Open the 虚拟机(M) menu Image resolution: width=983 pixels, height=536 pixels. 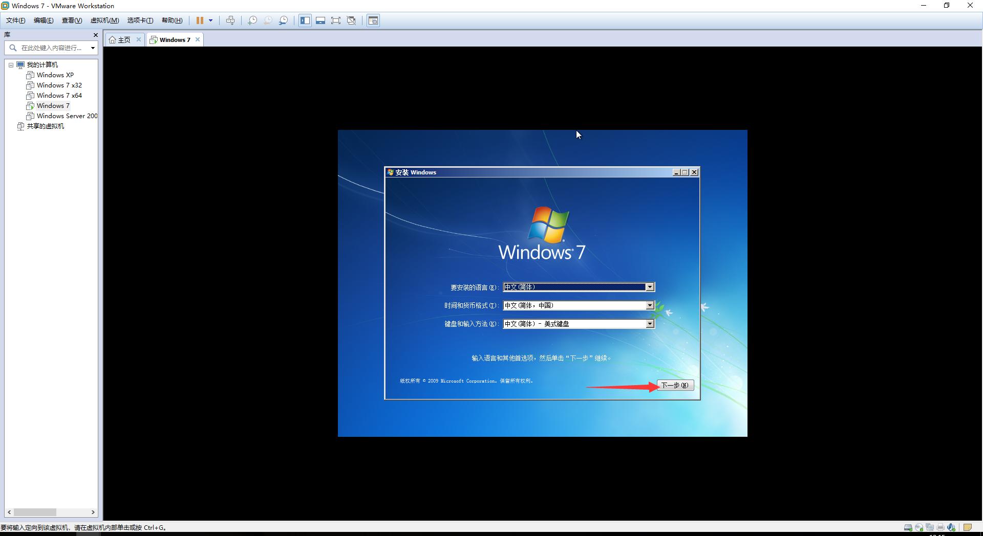coord(104,20)
